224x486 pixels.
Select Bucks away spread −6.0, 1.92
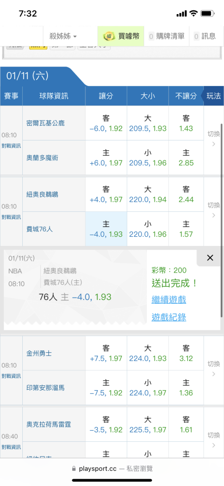[106, 123]
